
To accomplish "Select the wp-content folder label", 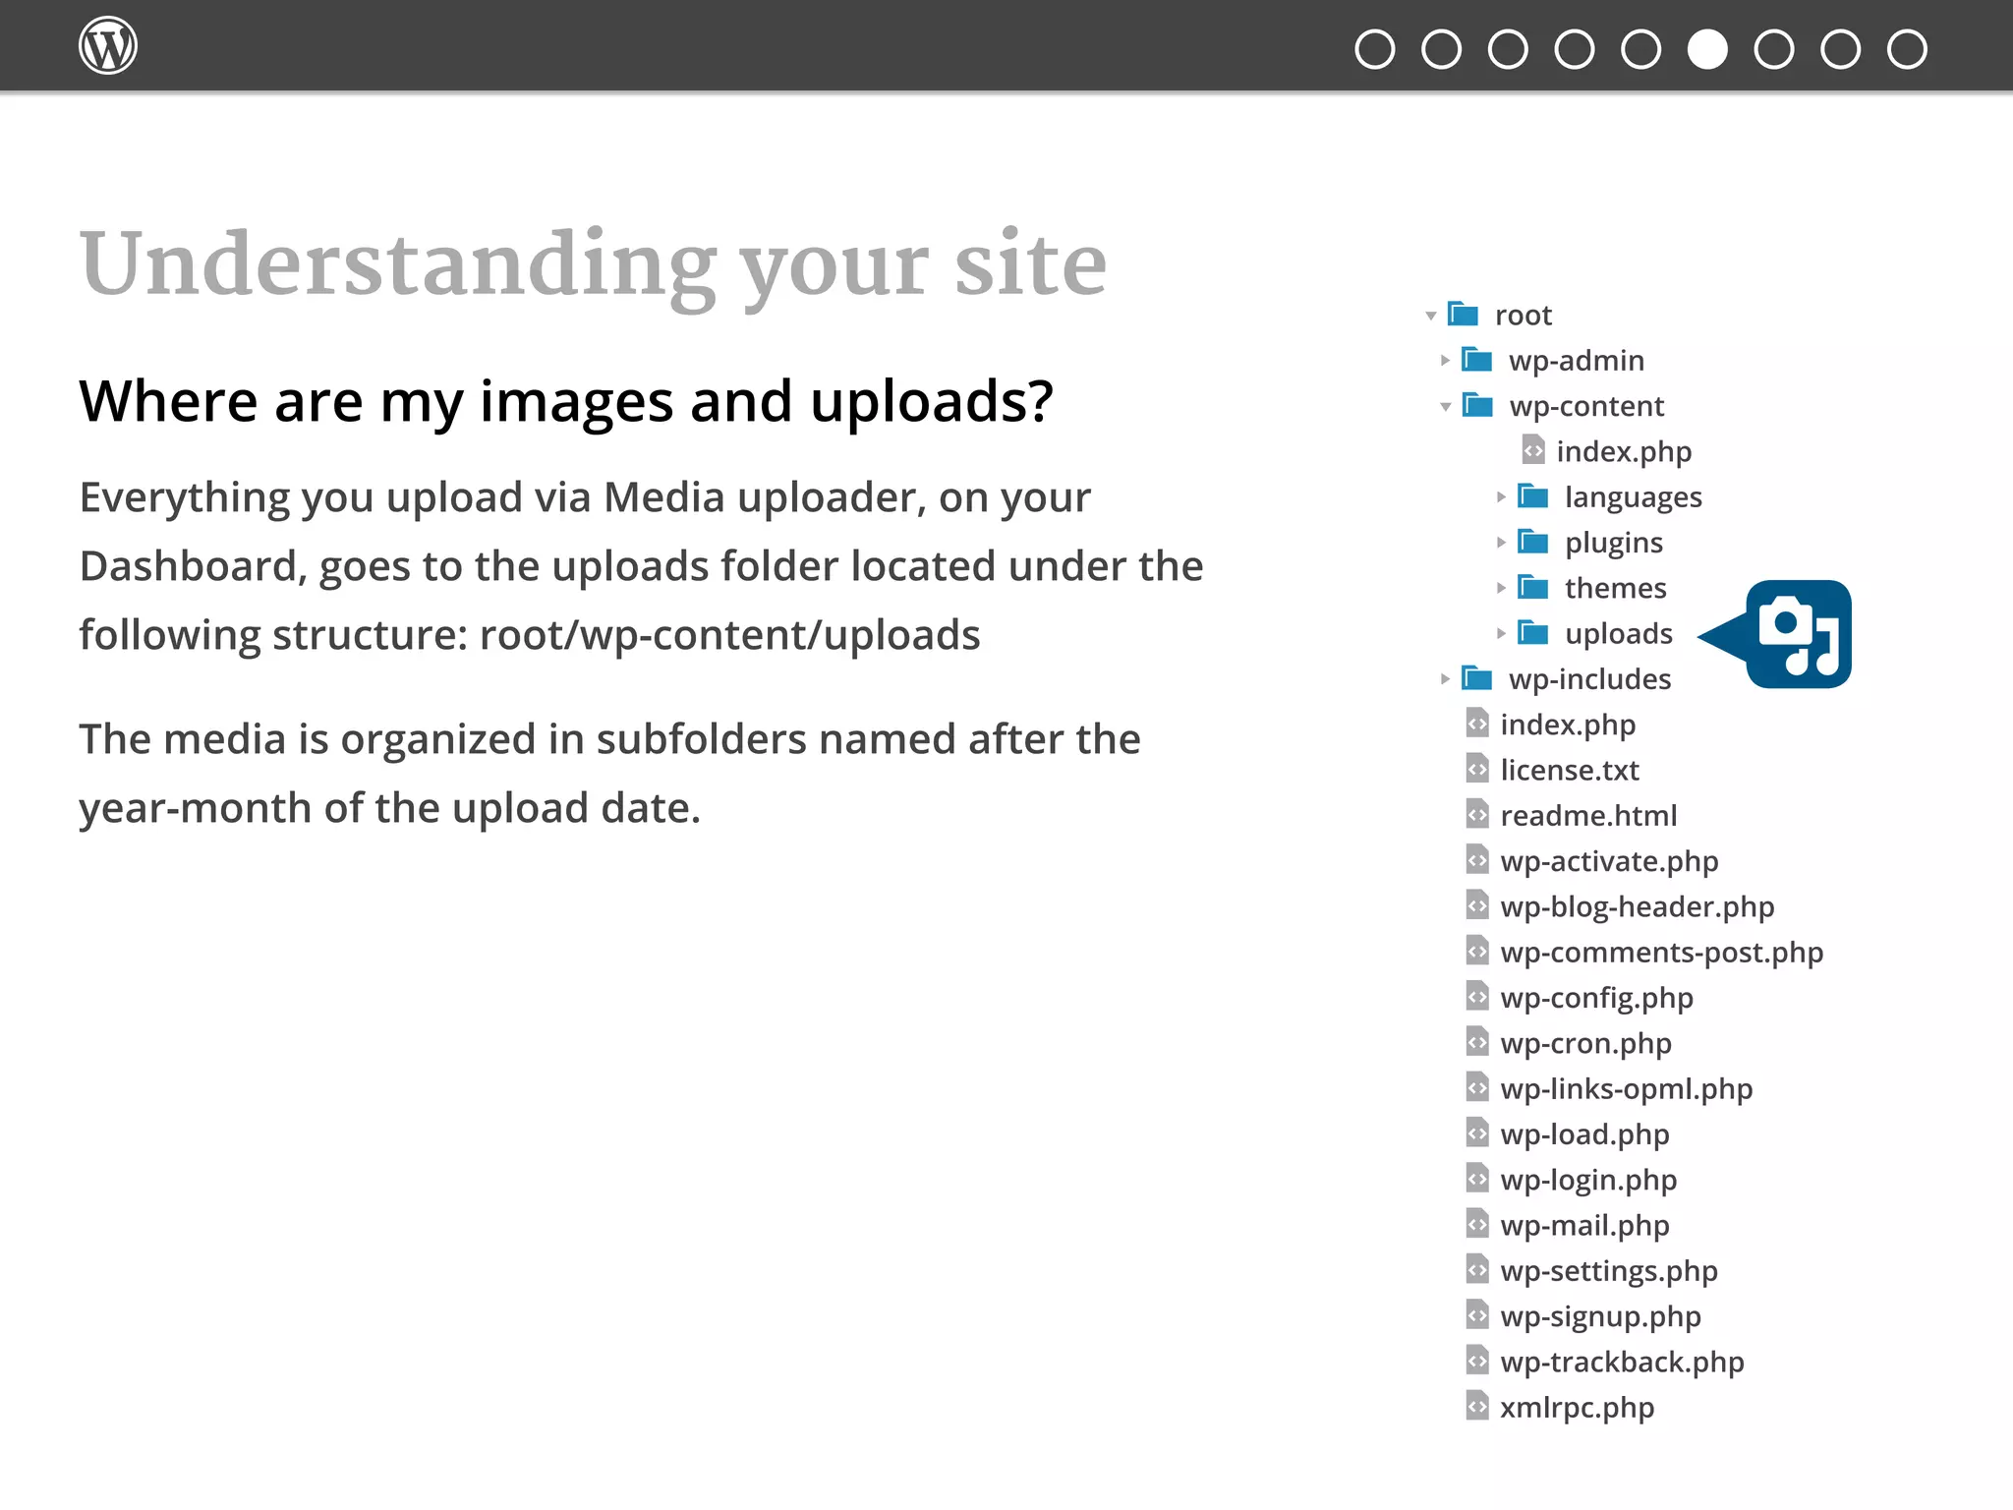I will pyautogui.click(x=1586, y=406).
